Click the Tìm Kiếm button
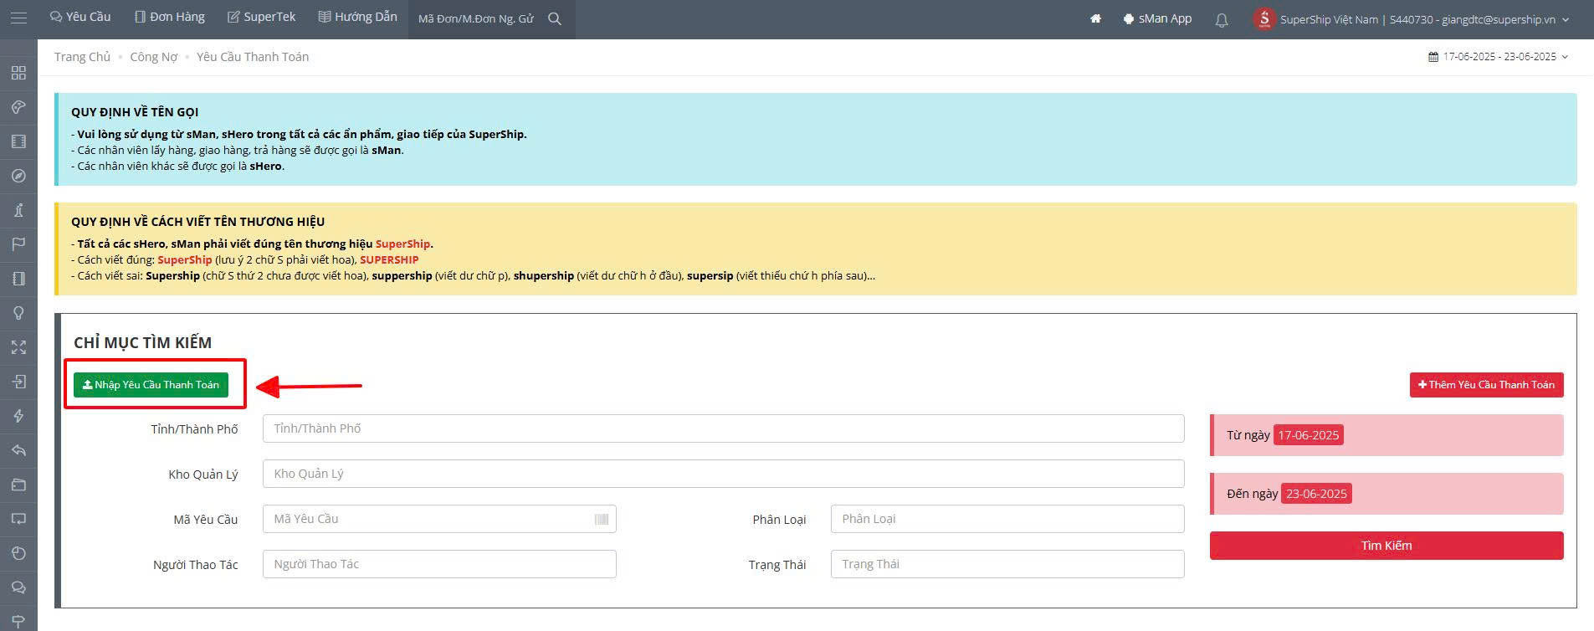The image size is (1594, 631). (x=1386, y=546)
